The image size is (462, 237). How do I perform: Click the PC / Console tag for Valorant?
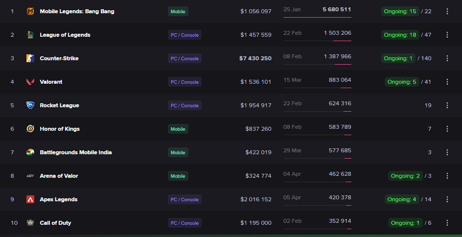pyautogui.click(x=185, y=82)
